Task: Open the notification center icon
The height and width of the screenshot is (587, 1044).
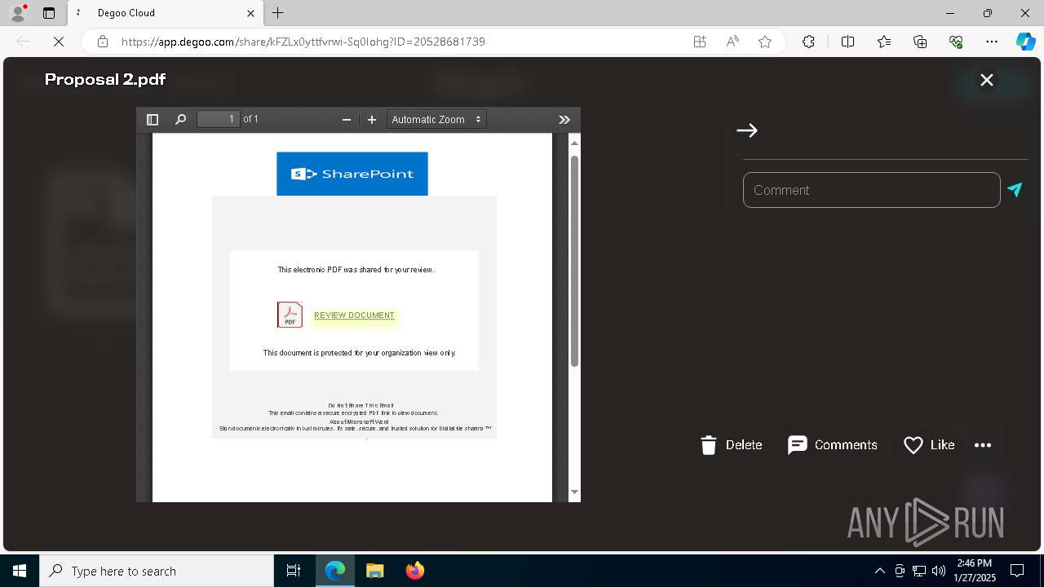Action: [1018, 571]
